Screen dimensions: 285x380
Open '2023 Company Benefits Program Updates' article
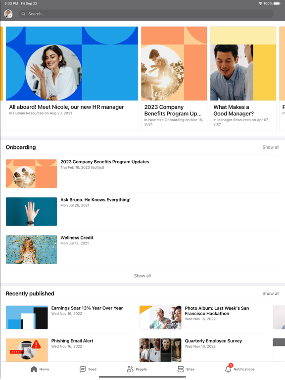coord(105,162)
